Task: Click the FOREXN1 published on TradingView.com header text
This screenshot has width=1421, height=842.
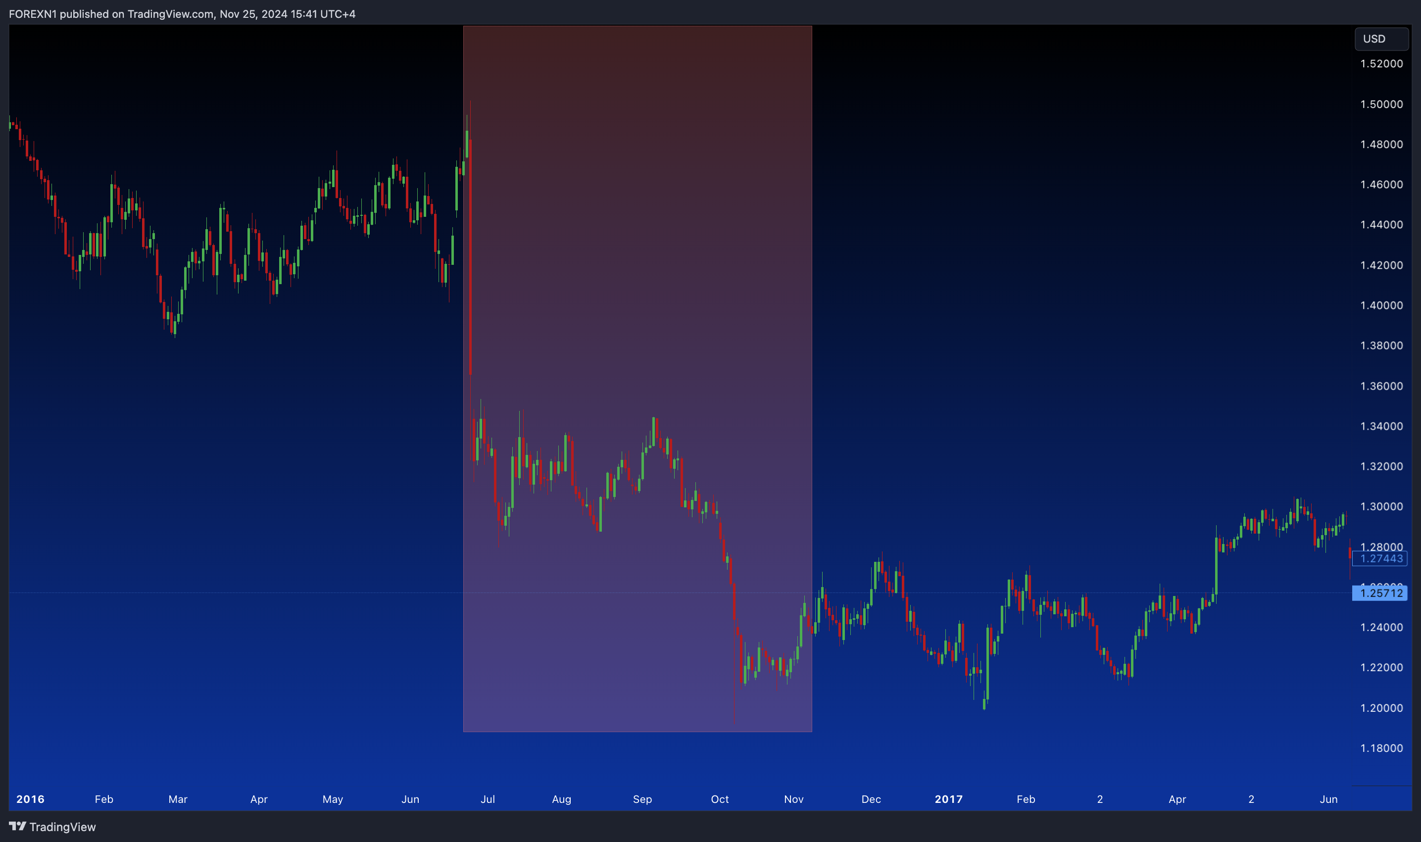Action: [x=182, y=14]
